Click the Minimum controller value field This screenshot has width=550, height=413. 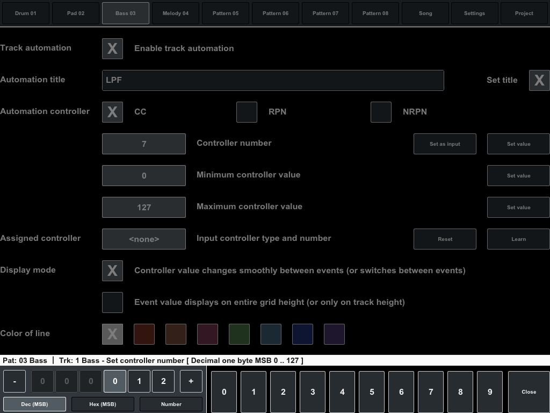pos(144,175)
